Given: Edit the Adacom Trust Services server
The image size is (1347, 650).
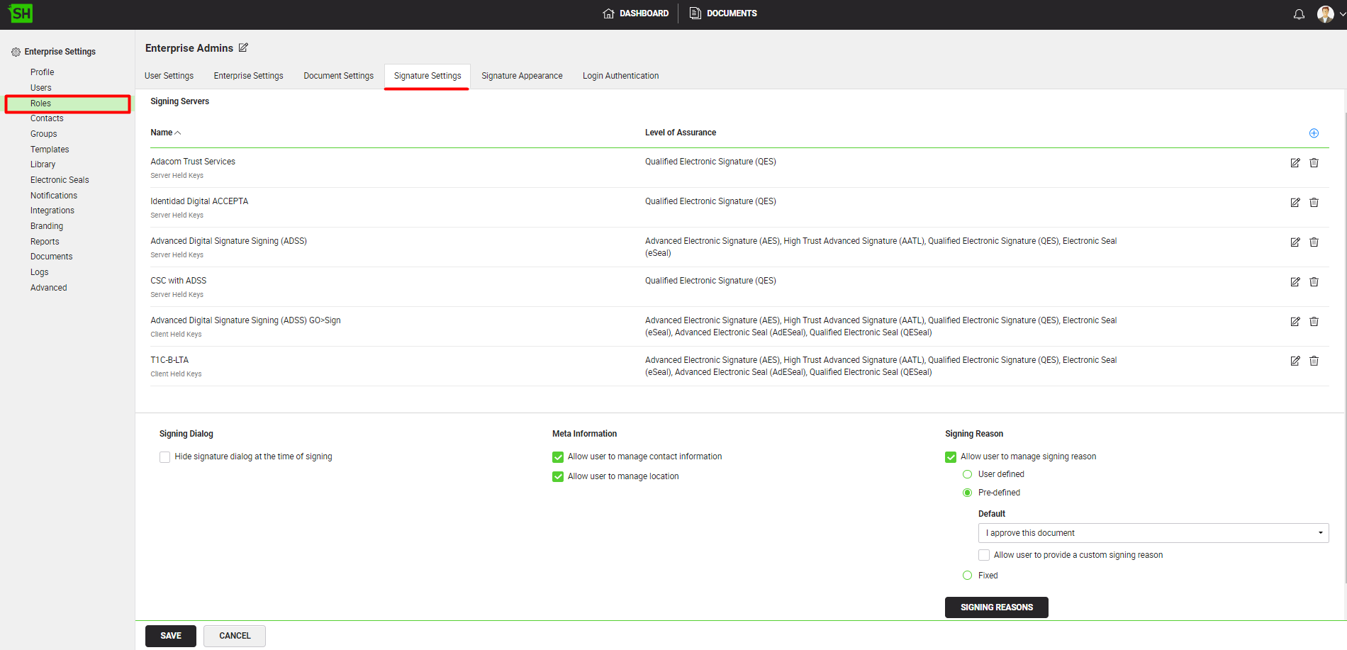Looking at the screenshot, I should [x=1295, y=163].
